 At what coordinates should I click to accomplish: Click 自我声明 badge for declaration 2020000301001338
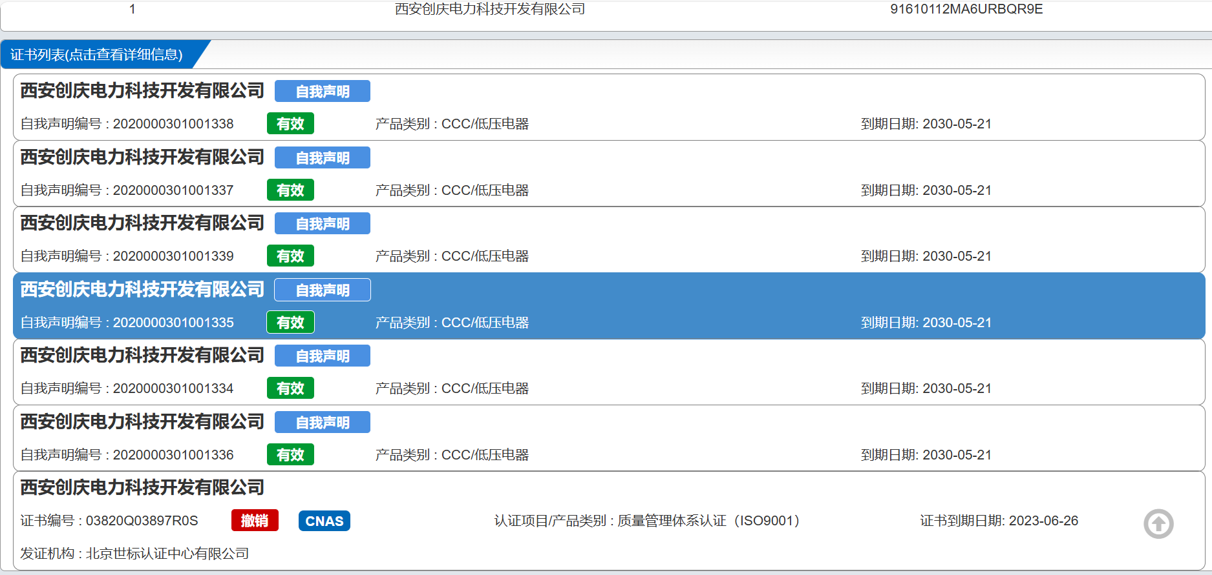323,91
